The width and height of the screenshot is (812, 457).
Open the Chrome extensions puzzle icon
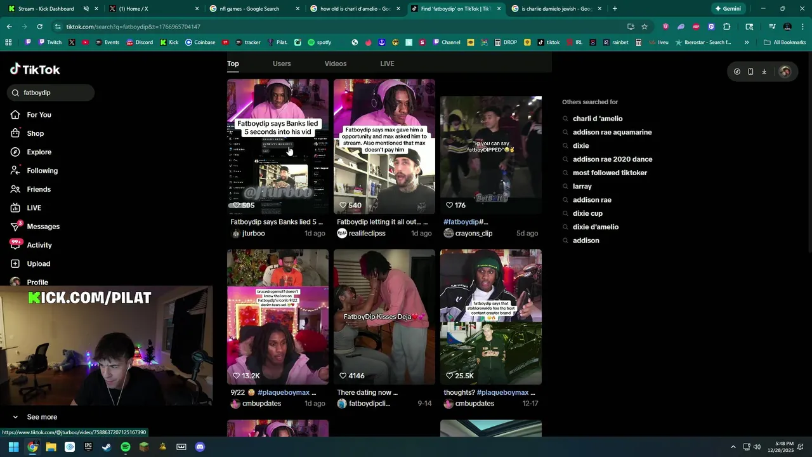point(727,27)
